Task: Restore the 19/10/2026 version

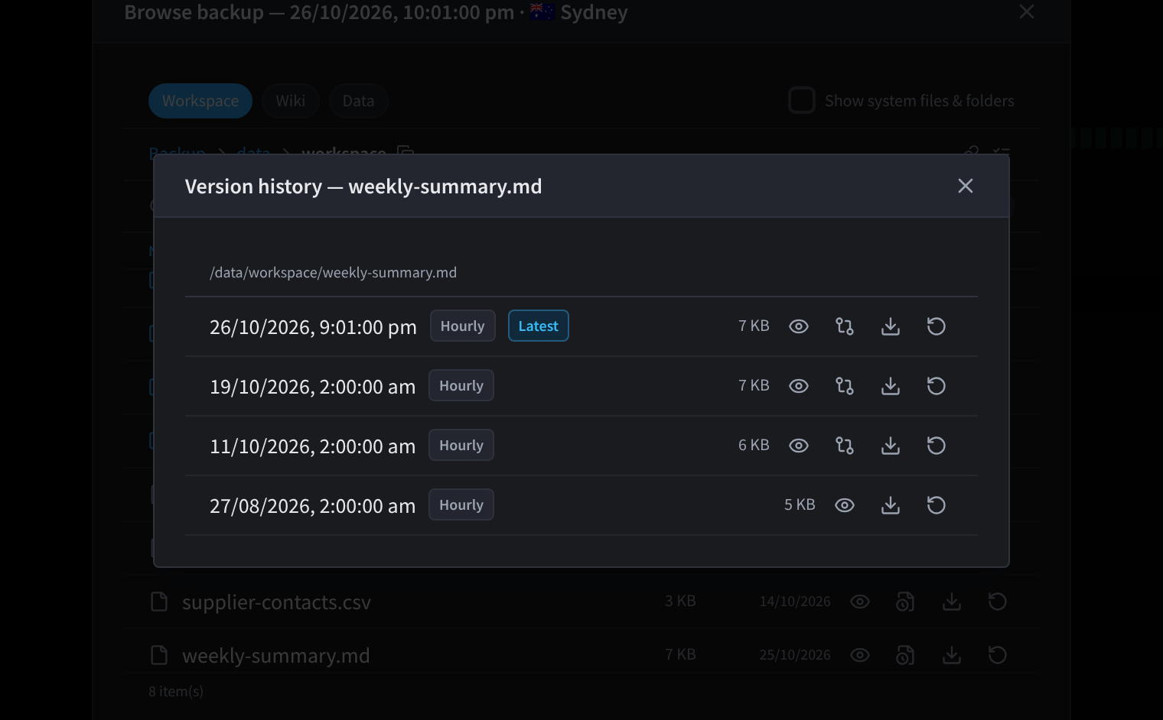Action: (x=937, y=386)
